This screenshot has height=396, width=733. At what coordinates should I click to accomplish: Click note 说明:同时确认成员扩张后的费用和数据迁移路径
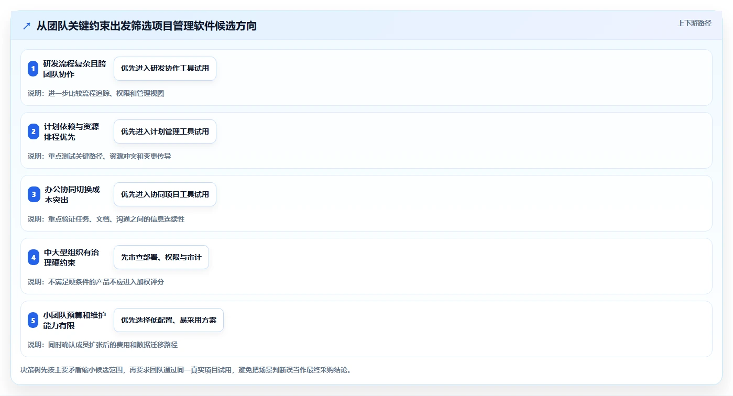coord(103,345)
